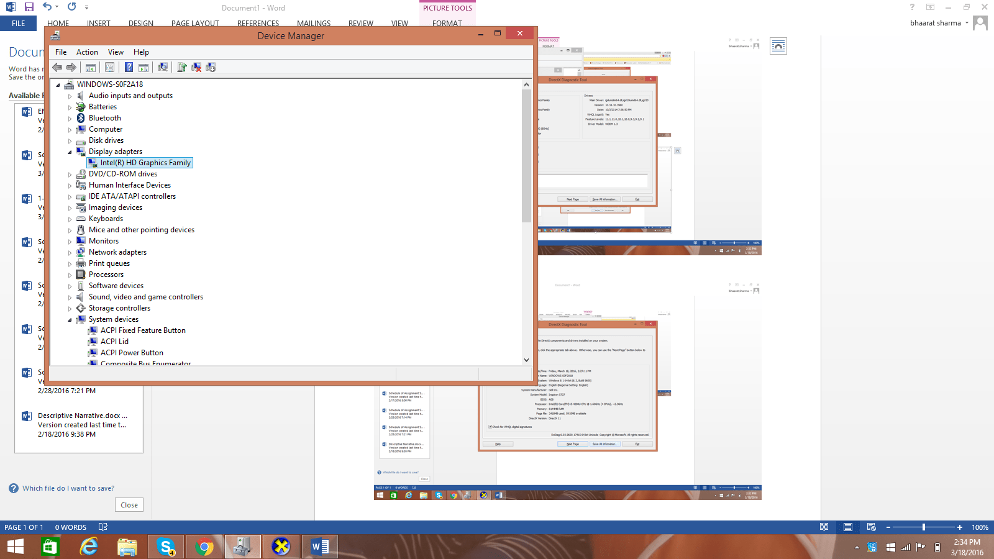Screen dimensions: 994x559
Task: Open the Picture Tools FORMAT tab
Action: (x=447, y=24)
